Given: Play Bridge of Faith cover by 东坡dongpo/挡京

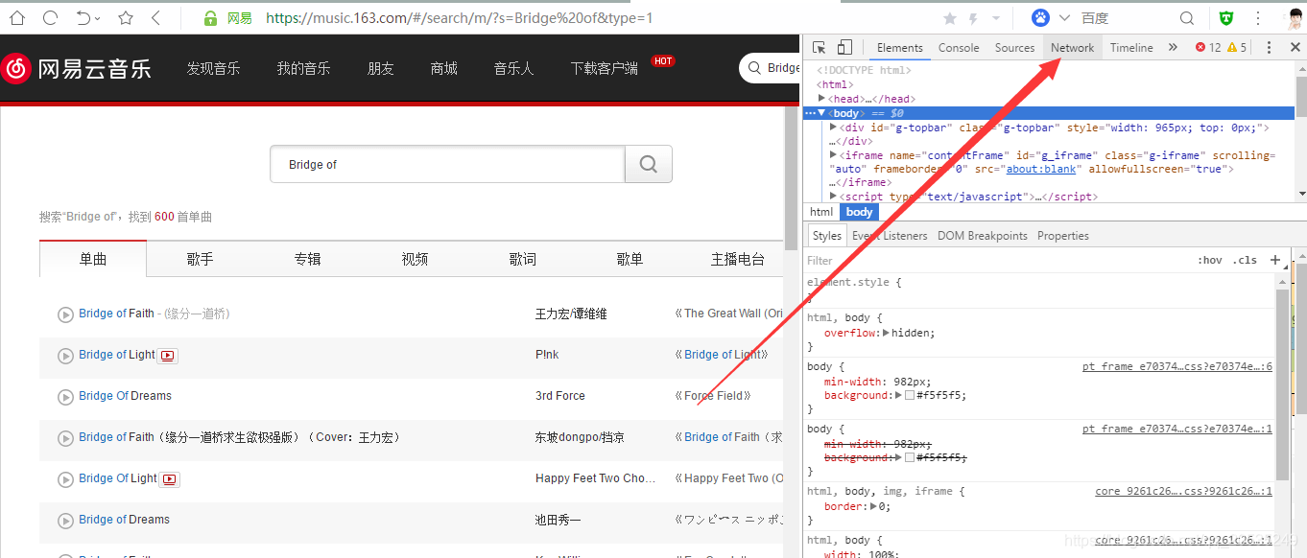Looking at the screenshot, I should [x=65, y=438].
